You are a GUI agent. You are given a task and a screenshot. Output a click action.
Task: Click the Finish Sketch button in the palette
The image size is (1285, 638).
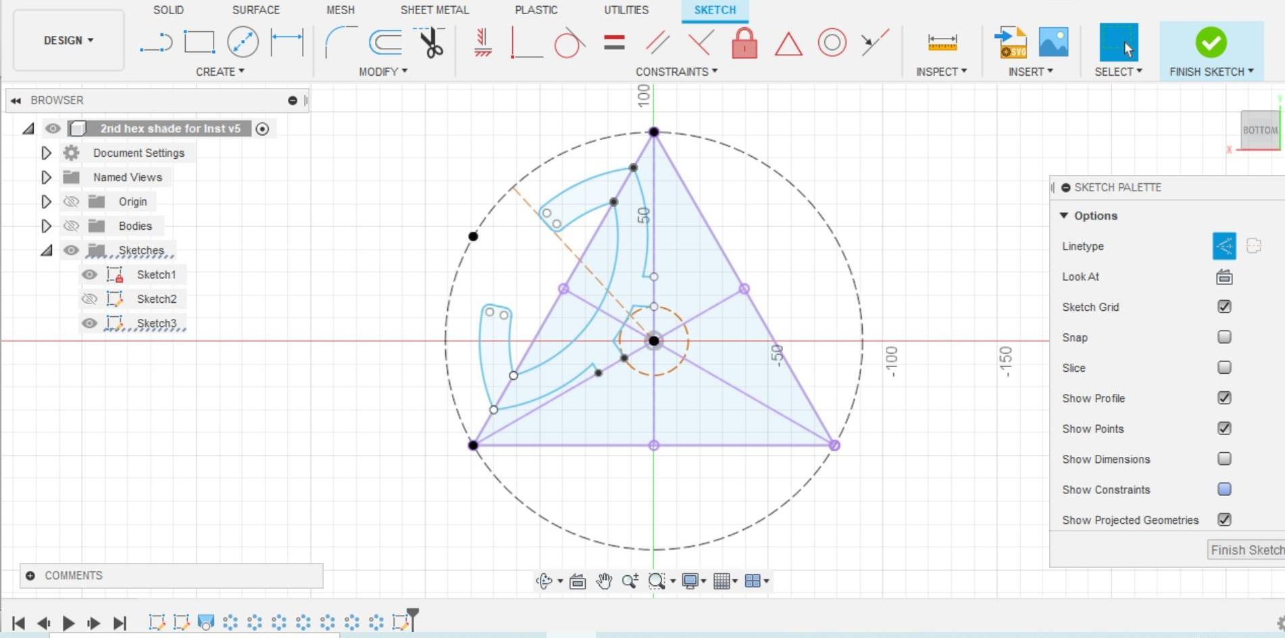[1245, 549]
